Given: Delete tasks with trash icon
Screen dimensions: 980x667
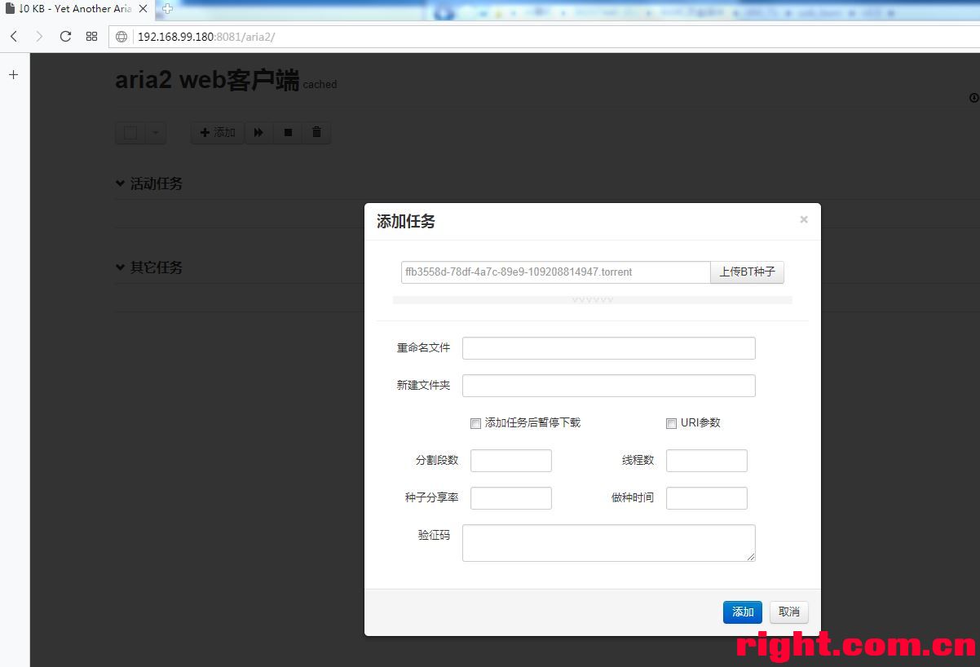Looking at the screenshot, I should click(316, 133).
